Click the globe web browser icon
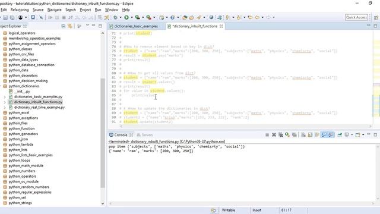 [211, 17]
